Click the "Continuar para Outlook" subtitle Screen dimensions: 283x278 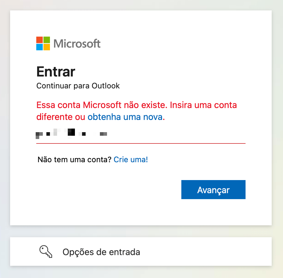[x=78, y=86]
